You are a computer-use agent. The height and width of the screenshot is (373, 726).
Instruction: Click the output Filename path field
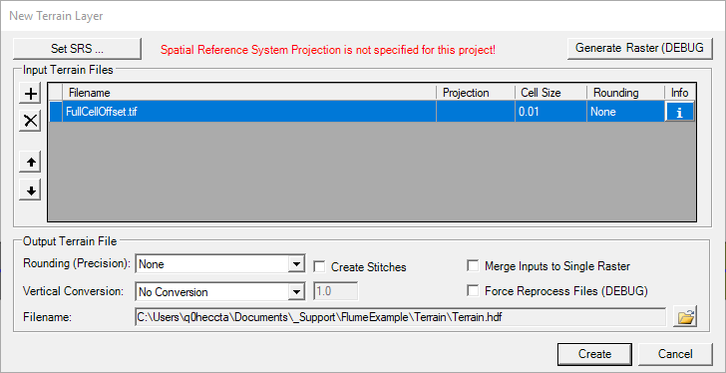click(x=400, y=317)
